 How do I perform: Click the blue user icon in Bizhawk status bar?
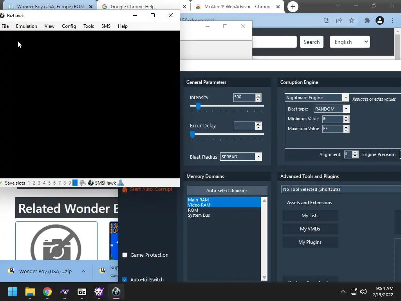121,183
